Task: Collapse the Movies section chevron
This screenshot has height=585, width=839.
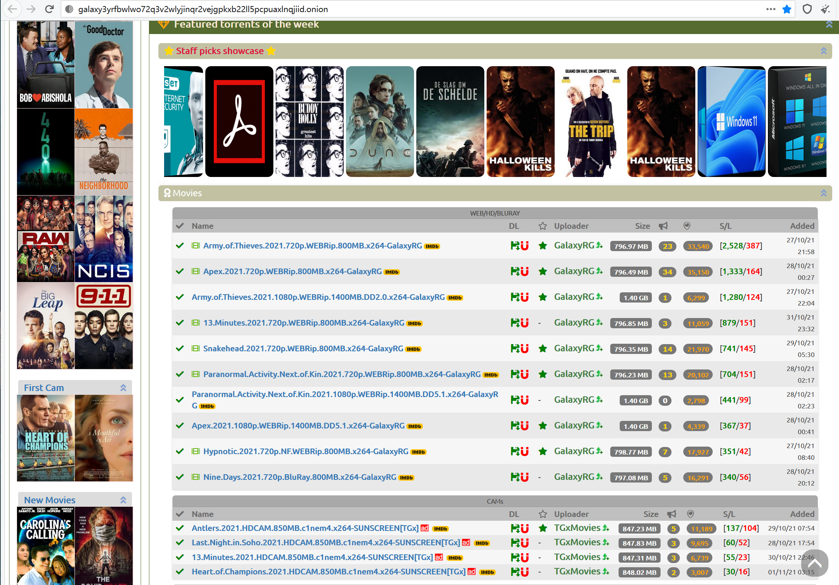Action: [x=823, y=193]
